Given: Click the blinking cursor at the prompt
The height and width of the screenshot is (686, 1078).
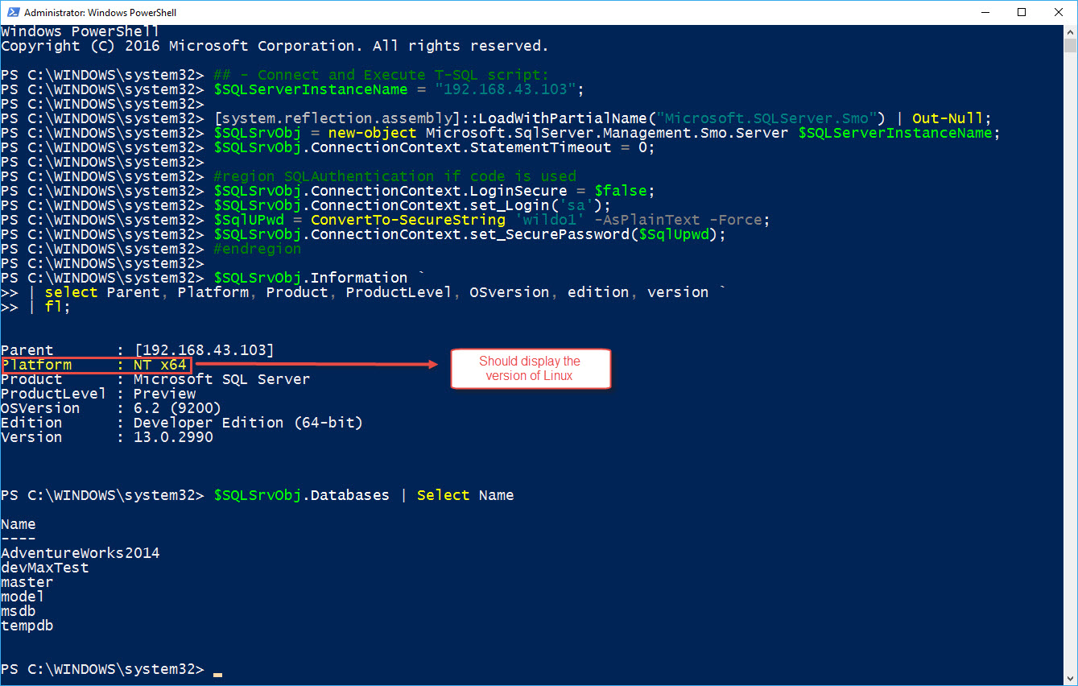Looking at the screenshot, I should 217,674.
